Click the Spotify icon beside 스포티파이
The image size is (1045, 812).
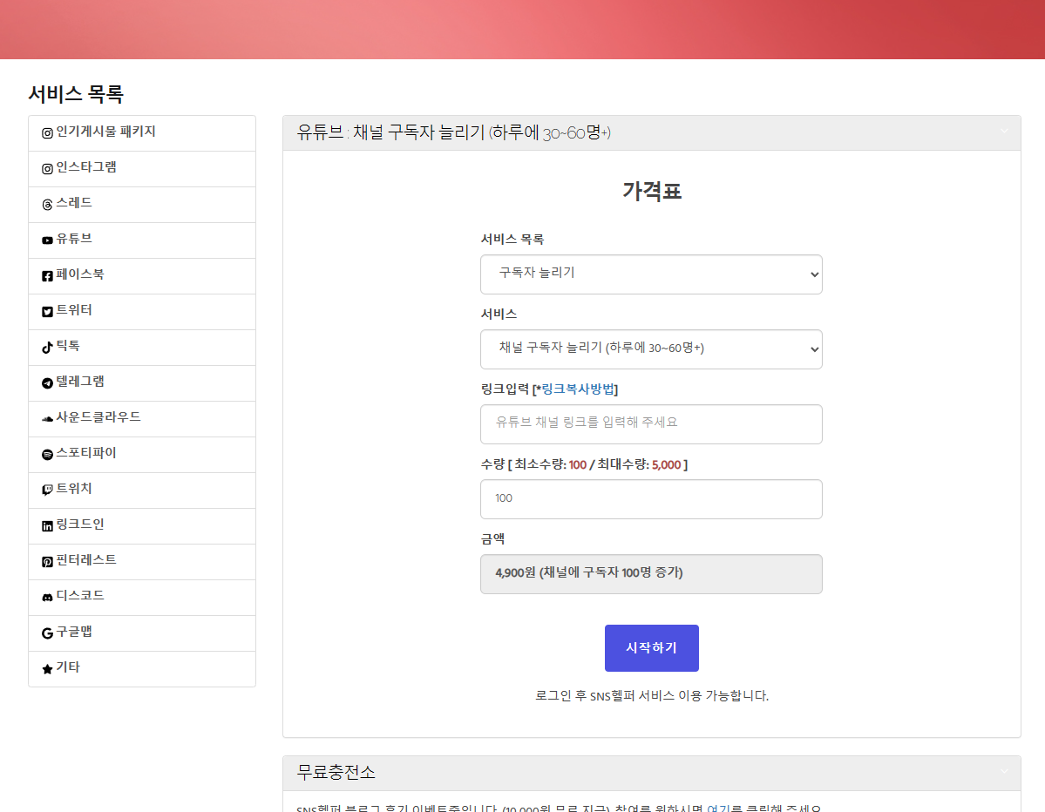(47, 455)
